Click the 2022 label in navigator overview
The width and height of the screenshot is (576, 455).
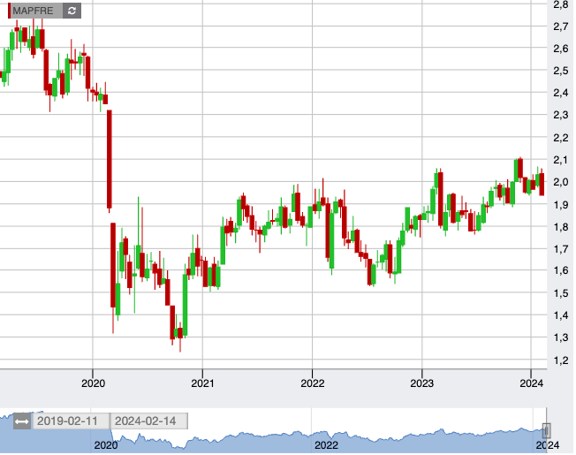click(326, 446)
